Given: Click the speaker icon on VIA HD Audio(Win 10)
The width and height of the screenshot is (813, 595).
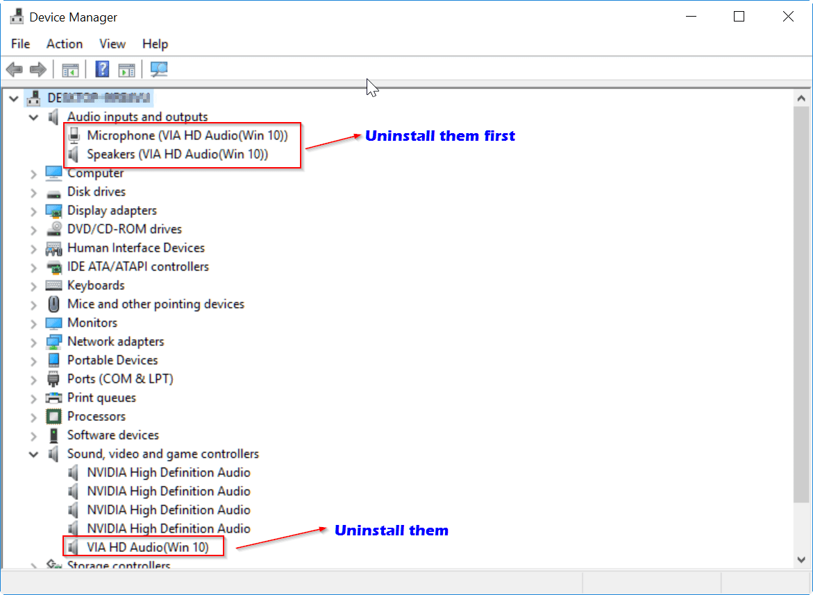Looking at the screenshot, I should (74, 546).
